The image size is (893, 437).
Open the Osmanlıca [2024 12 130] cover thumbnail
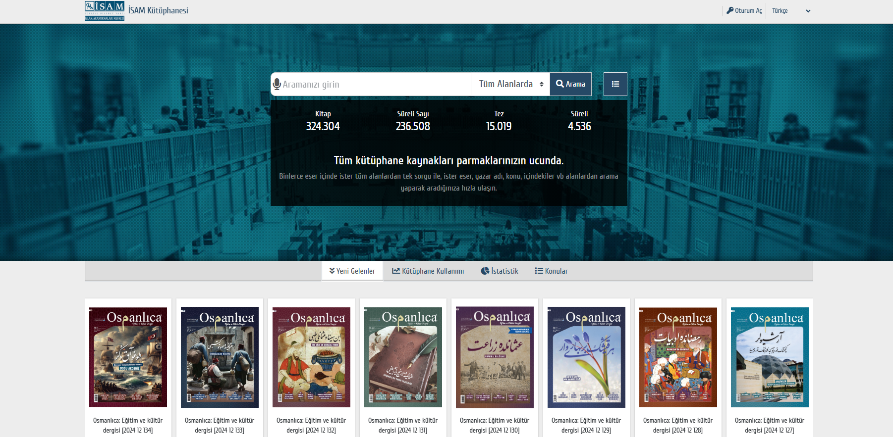(x=495, y=357)
